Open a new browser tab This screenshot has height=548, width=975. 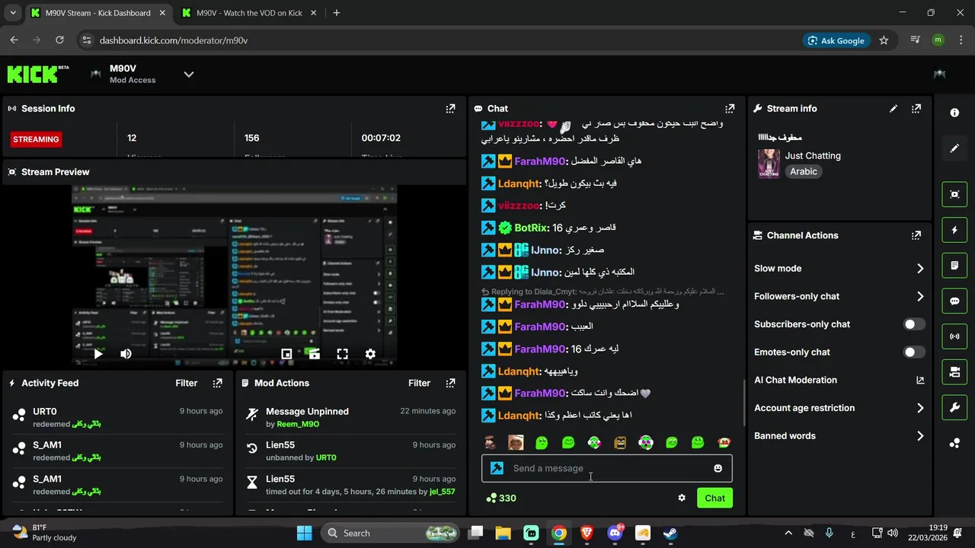[337, 13]
